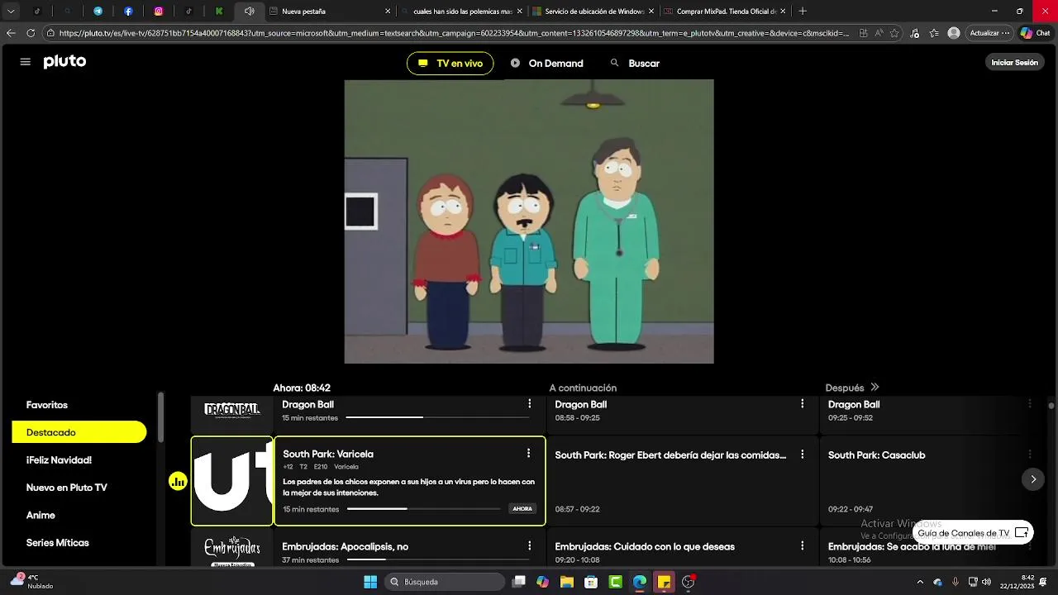Open options for Dragon Ball 08:58 - 09:25
This screenshot has height=595, width=1058.
click(802, 404)
